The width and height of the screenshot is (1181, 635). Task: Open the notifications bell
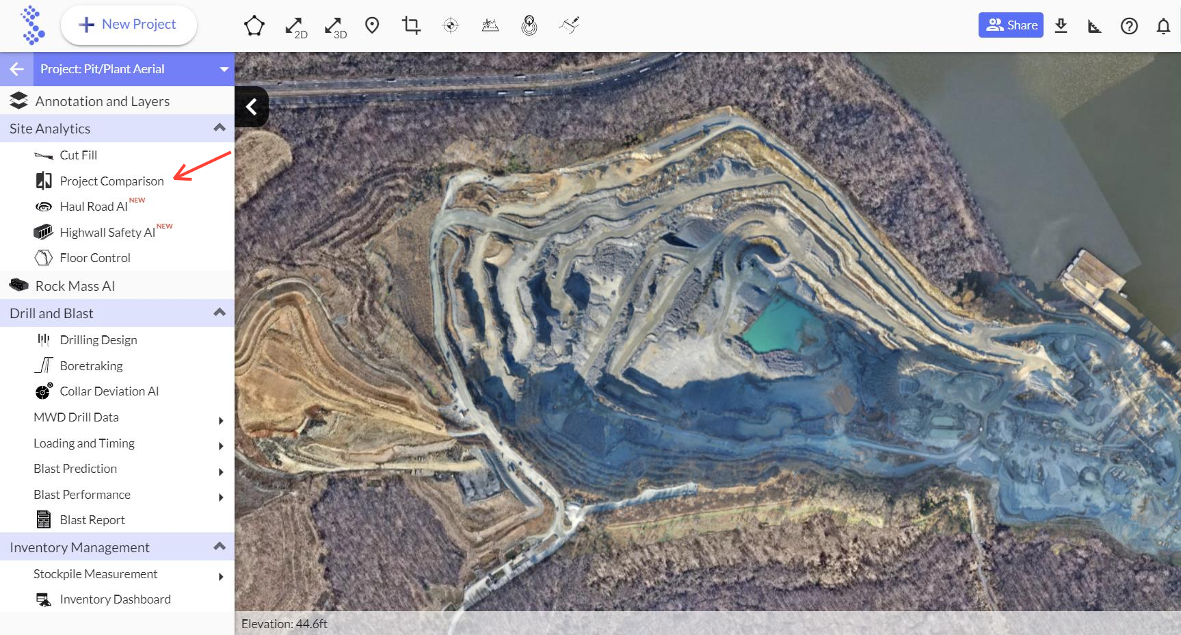[x=1163, y=26]
